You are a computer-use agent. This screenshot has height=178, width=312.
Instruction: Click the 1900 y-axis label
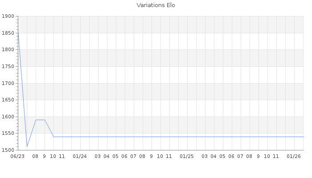pos(8,16)
